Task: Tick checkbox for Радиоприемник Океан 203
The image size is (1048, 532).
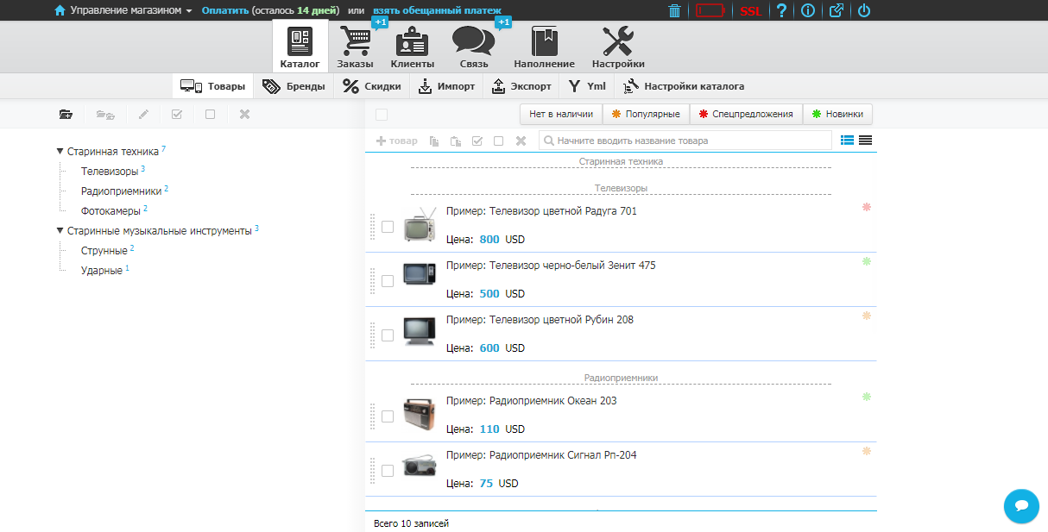Action: (388, 416)
